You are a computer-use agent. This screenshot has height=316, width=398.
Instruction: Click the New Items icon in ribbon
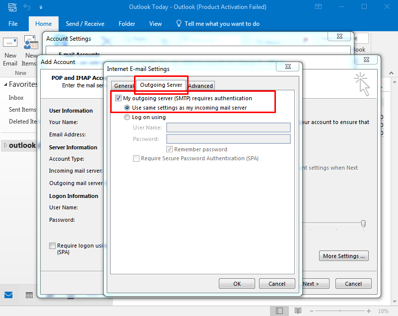click(31, 43)
